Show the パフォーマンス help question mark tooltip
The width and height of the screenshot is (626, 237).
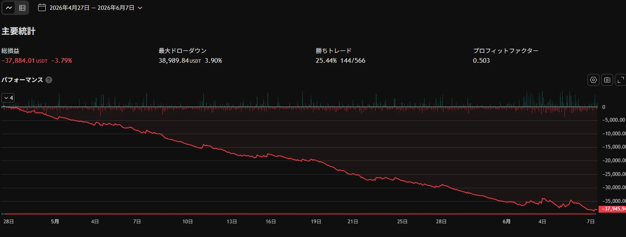point(49,80)
